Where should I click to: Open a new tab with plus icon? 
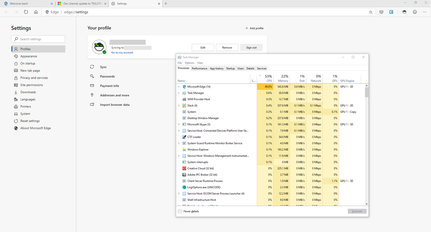pyautogui.click(x=166, y=3)
